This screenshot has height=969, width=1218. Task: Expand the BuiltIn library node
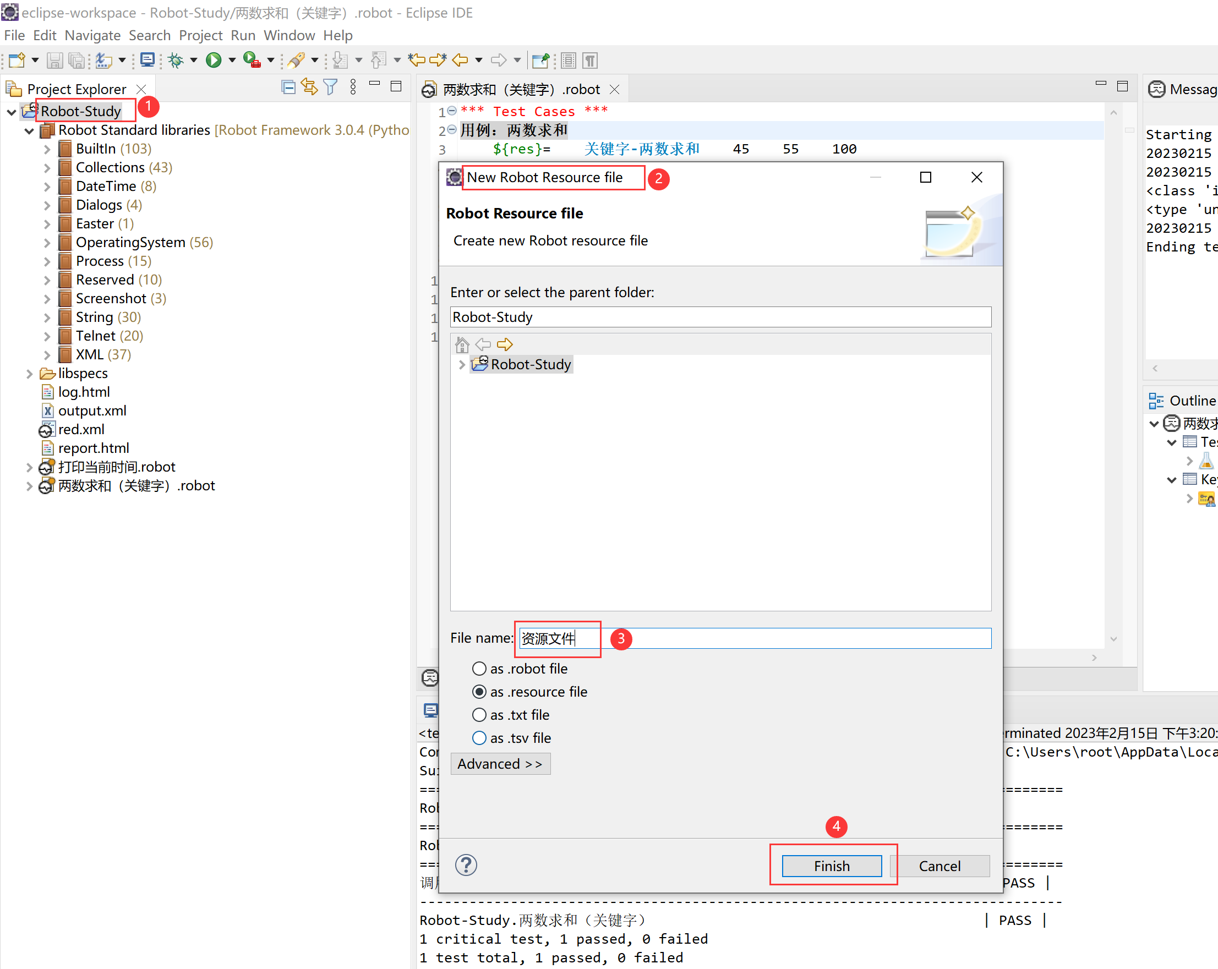pyautogui.click(x=47, y=149)
